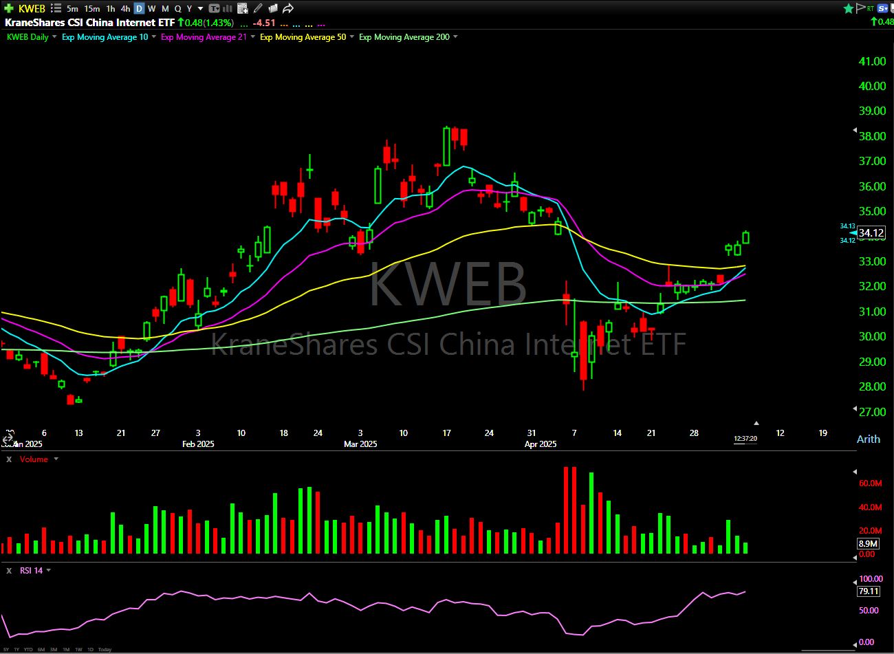
Task: Close the Volume indicator pane
Action: [x=9, y=459]
